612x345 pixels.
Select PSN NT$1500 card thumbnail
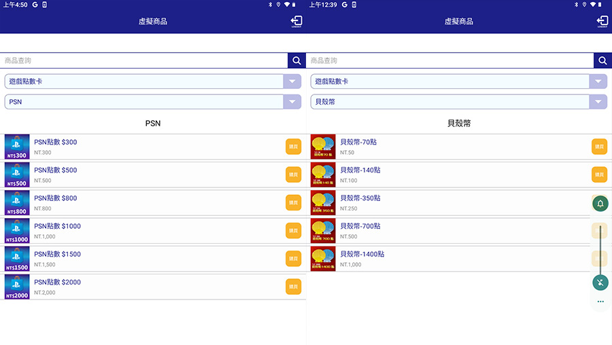pyautogui.click(x=17, y=259)
